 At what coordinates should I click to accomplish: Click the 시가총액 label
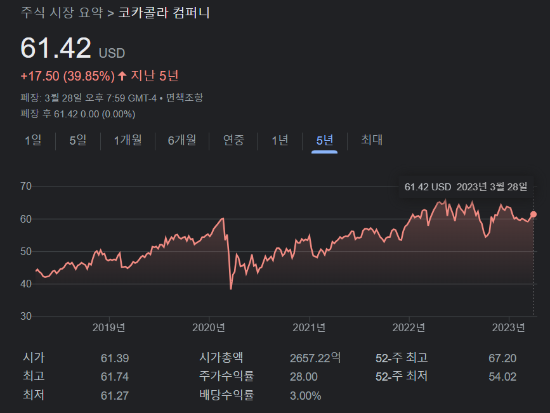pos(221,358)
